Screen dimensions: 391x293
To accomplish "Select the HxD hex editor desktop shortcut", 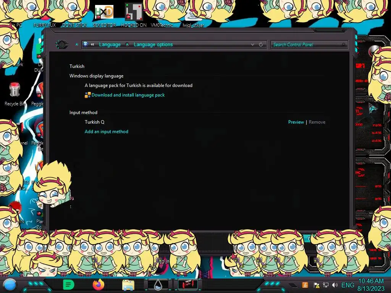I will pos(104,16).
